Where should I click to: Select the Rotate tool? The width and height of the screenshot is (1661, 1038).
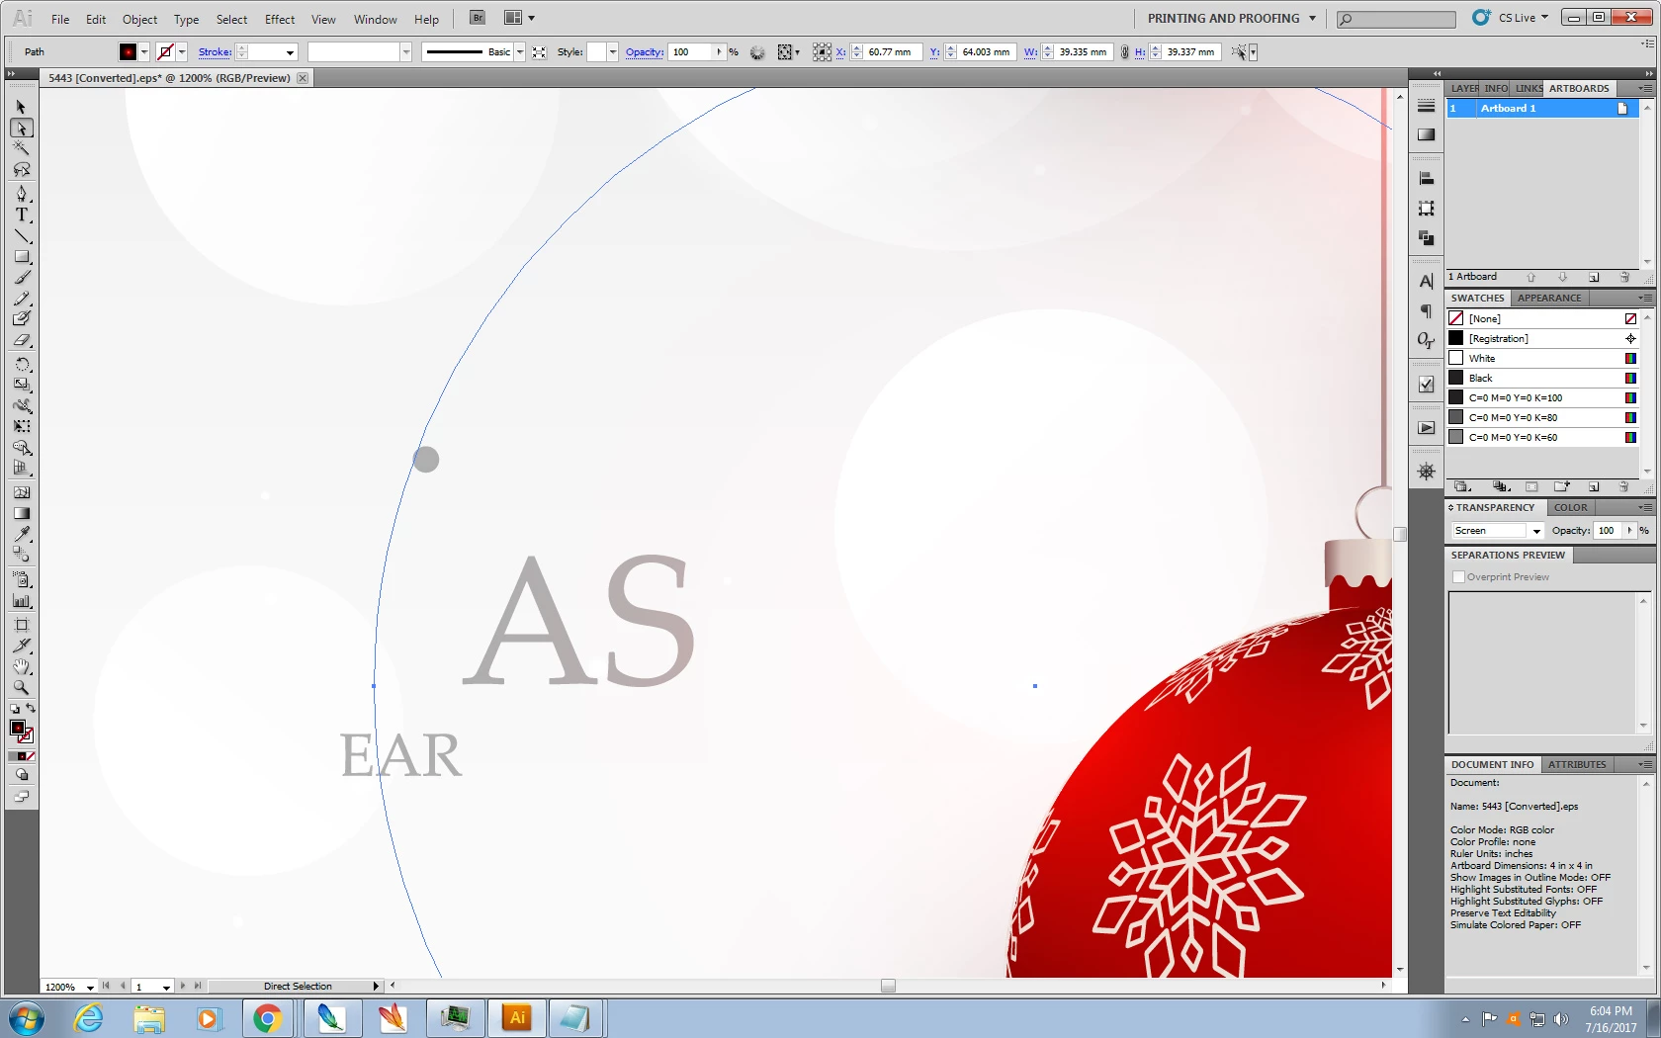click(21, 364)
